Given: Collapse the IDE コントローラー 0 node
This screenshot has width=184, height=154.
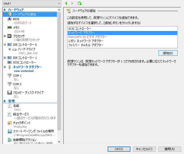Looking at the screenshot, I should 5,45.
